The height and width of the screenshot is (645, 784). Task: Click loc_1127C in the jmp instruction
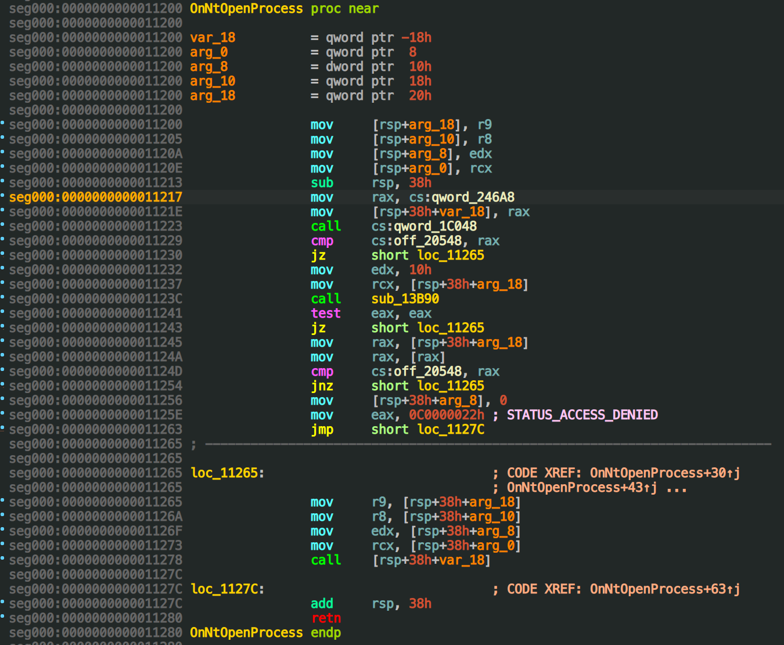tap(451, 430)
